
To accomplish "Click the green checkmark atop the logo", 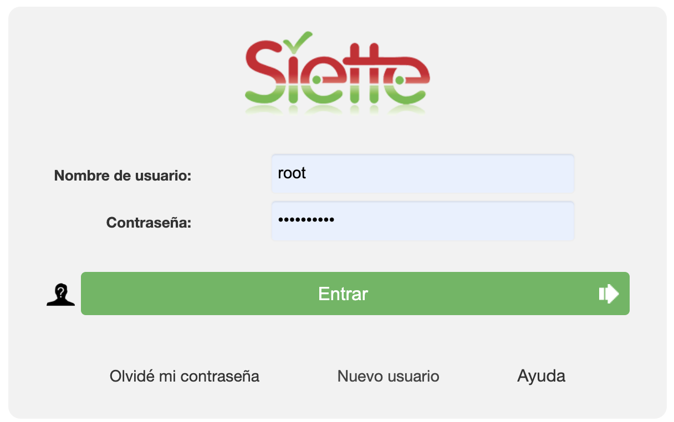I will coord(299,40).
